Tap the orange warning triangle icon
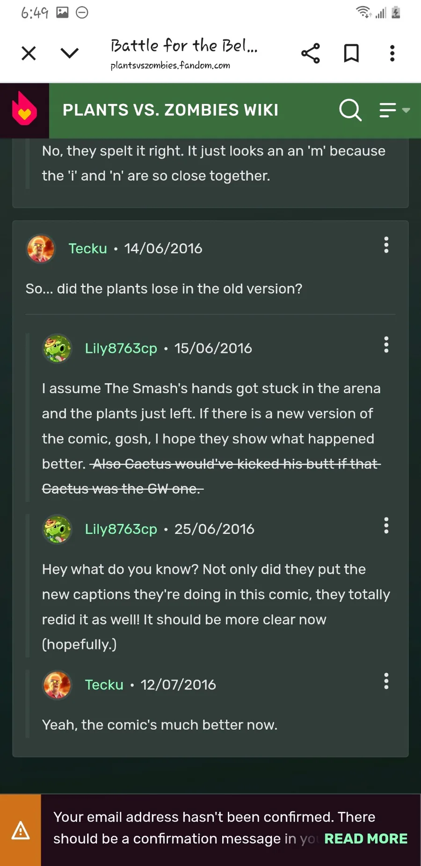Screen dimensions: 421x866 (21, 830)
